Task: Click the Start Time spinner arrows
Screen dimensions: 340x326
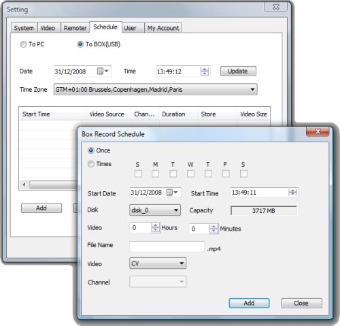Action: point(292,193)
